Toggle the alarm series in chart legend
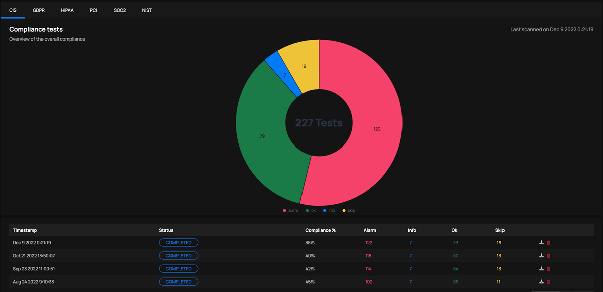 point(290,211)
